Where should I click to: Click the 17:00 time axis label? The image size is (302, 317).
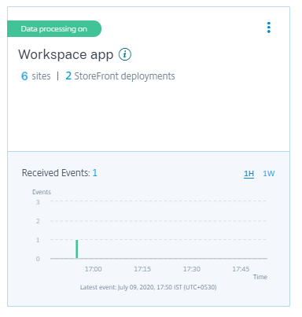(x=93, y=269)
